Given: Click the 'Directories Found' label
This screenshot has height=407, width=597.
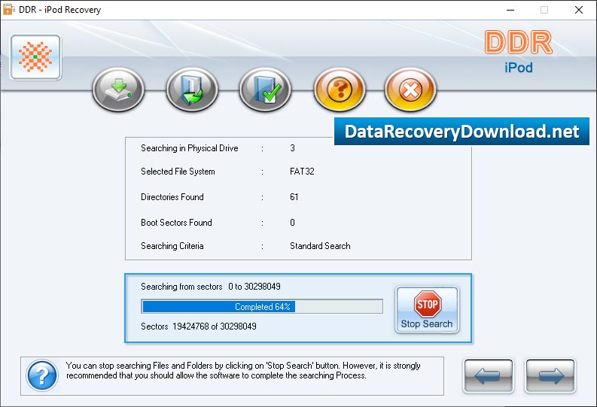Looking at the screenshot, I should tap(172, 197).
